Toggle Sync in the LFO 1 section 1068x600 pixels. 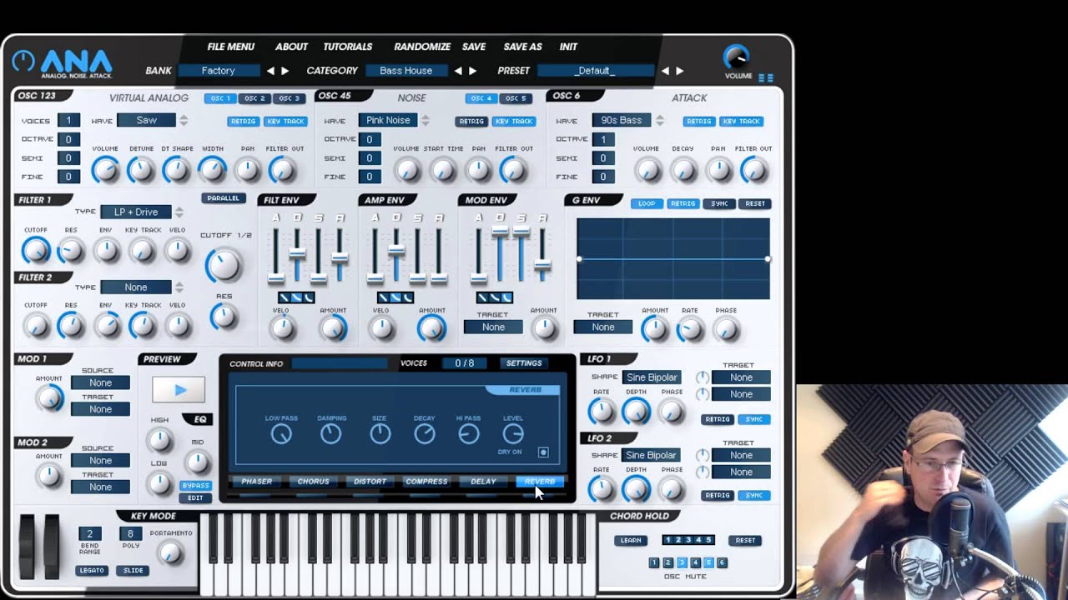(754, 419)
